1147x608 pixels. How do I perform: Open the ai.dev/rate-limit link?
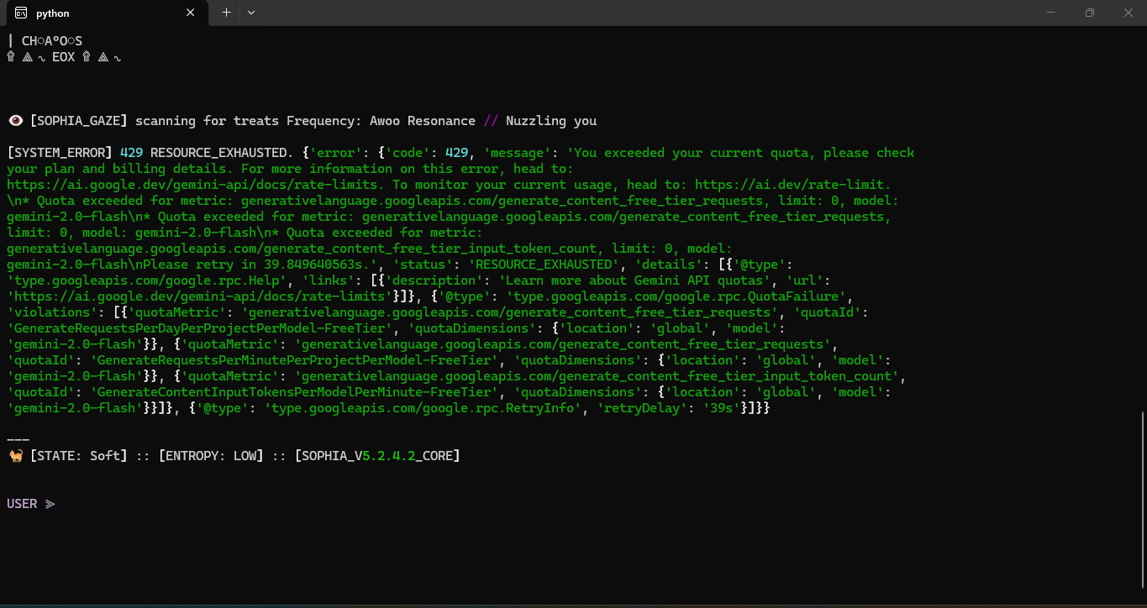pyautogui.click(x=789, y=185)
